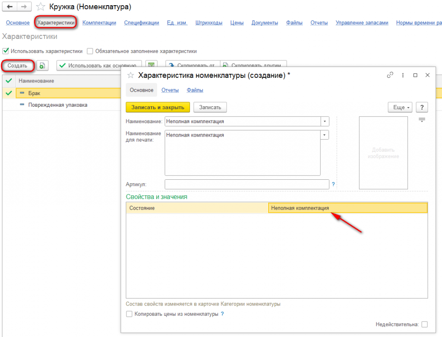Click Записать и закрыть
Viewport: 442px width, 337px height.
[158, 107]
